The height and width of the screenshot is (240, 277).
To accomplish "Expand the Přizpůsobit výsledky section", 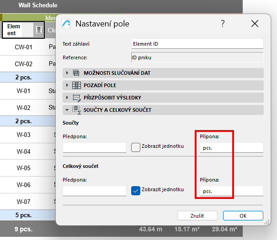I will pyautogui.click(x=67, y=98).
